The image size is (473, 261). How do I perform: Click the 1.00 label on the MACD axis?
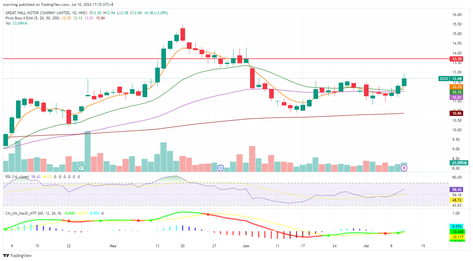coord(456,213)
